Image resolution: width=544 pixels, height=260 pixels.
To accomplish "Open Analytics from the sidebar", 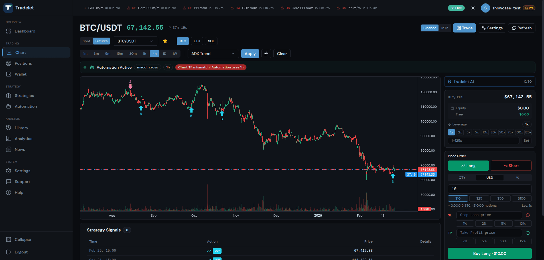I will point(23,139).
